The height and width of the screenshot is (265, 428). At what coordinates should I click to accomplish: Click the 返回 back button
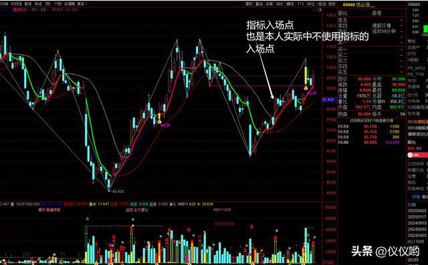click(x=332, y=4)
